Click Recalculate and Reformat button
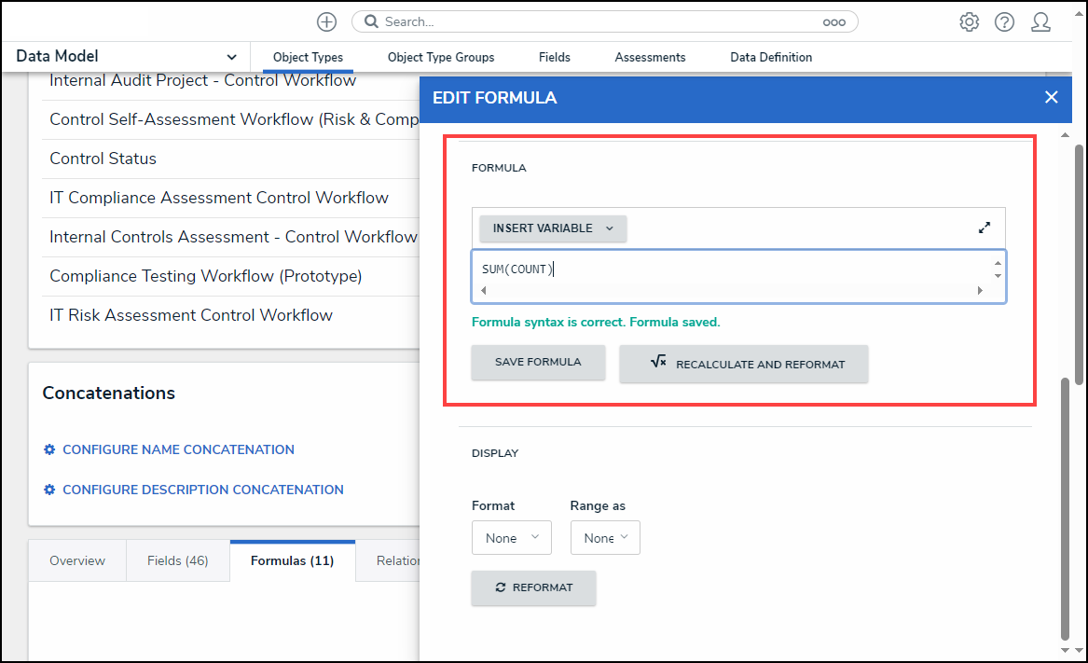Image resolution: width=1088 pixels, height=663 pixels. 743,364
